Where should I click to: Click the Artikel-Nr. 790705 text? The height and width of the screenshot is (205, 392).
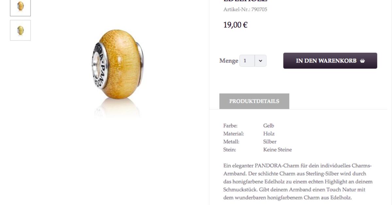coord(245,9)
